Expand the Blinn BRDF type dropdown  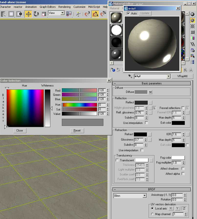tap(144, 196)
